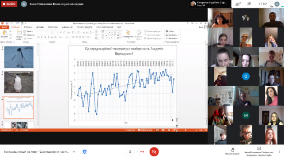Turn the camera back on
Image resolution: width=284 pixels, height=159 pixels.
pos(154,152)
